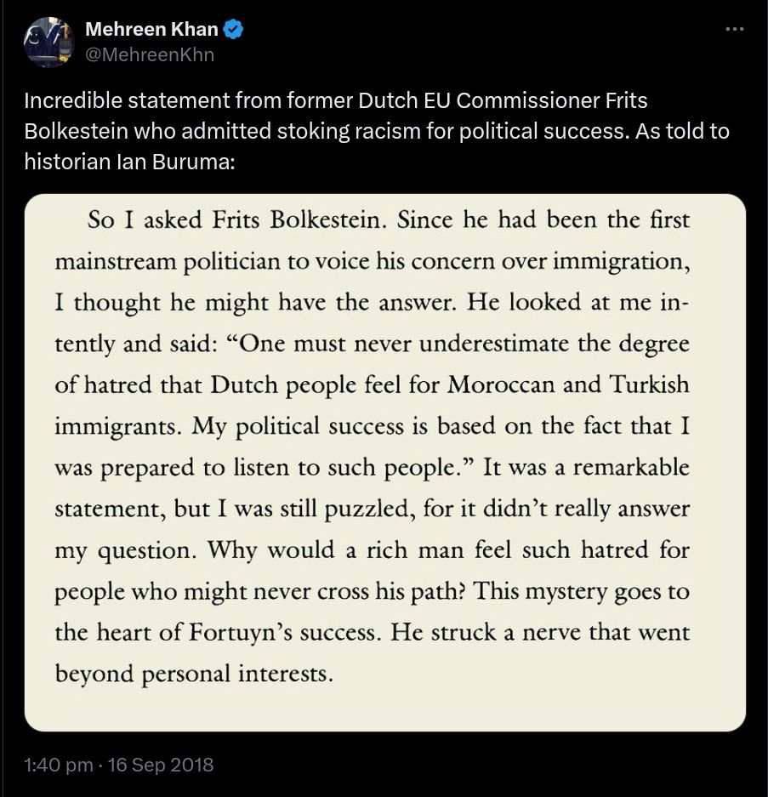Click '1:40 pm' to open tweet detail
The width and height of the screenshot is (768, 797).
click(56, 765)
